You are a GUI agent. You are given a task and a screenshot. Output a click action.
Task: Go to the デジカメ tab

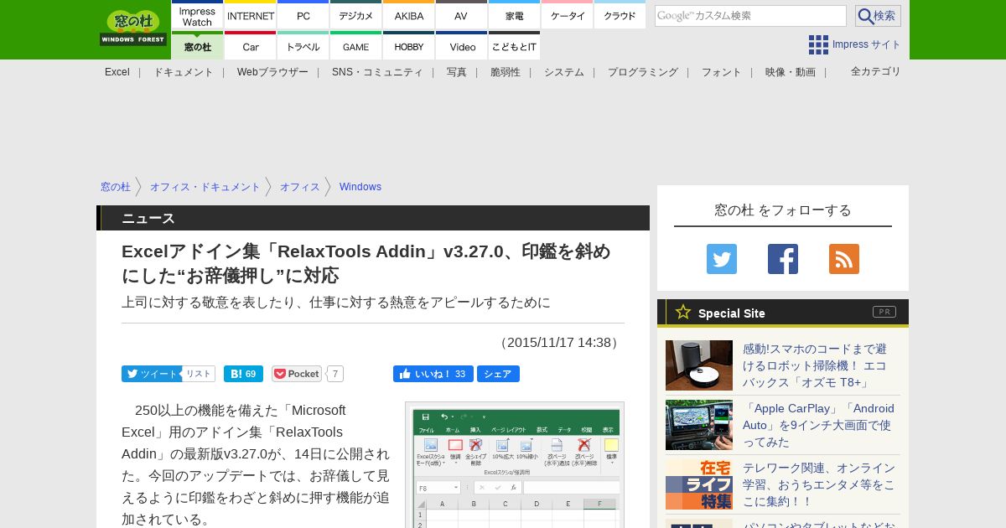coord(355,16)
